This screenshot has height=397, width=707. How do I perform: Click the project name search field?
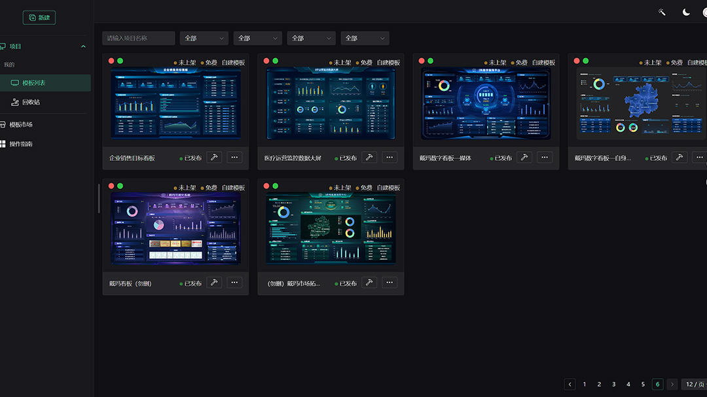pyautogui.click(x=138, y=39)
